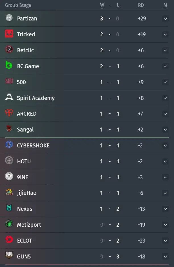Open the HOTU team link

coord(24,161)
